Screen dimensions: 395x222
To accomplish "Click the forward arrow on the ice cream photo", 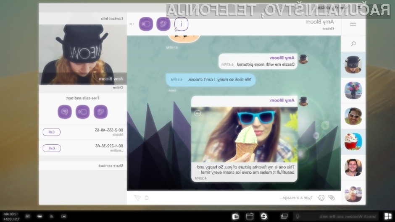I will click(197, 113).
